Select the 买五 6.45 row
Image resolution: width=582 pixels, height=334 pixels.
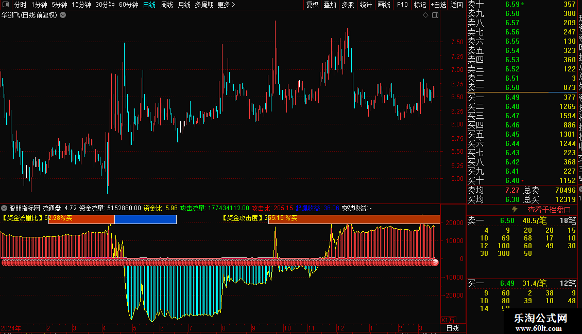coord(522,135)
